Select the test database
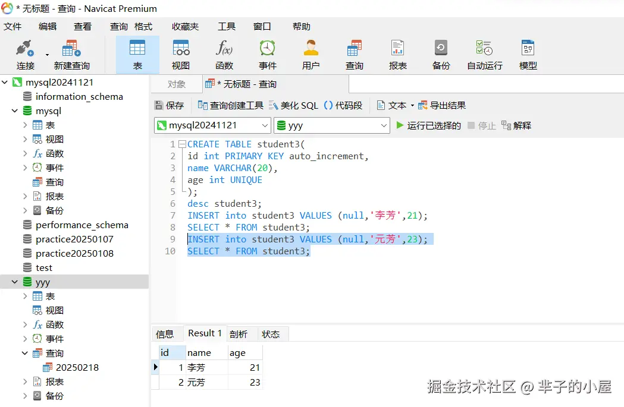The image size is (624, 407). pyautogui.click(x=44, y=268)
